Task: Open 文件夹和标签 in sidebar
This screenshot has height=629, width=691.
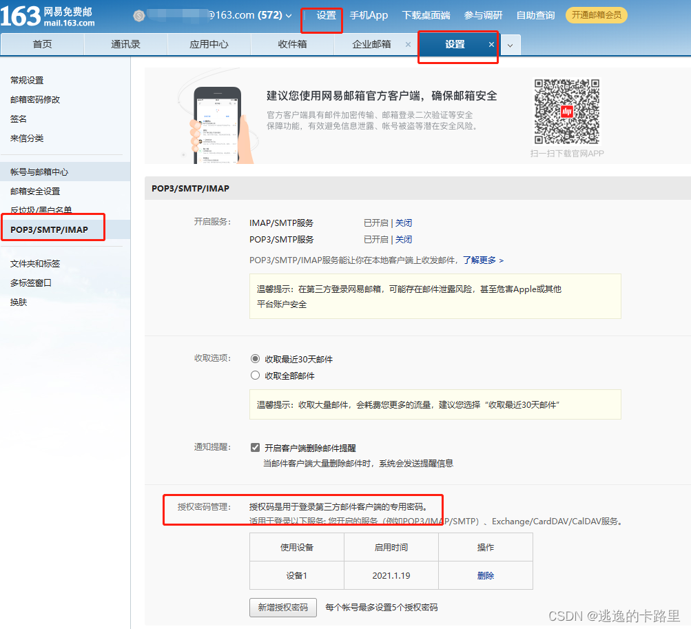Action: [x=35, y=264]
